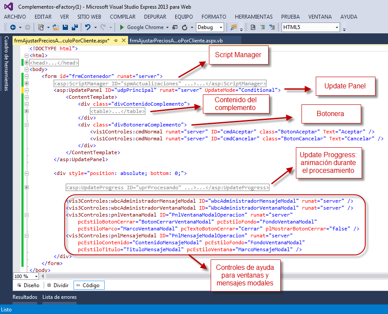Click the Find in Files icon

point(234,27)
